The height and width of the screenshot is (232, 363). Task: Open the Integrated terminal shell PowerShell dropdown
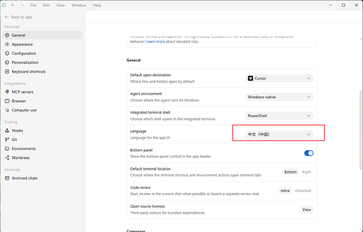279,116
